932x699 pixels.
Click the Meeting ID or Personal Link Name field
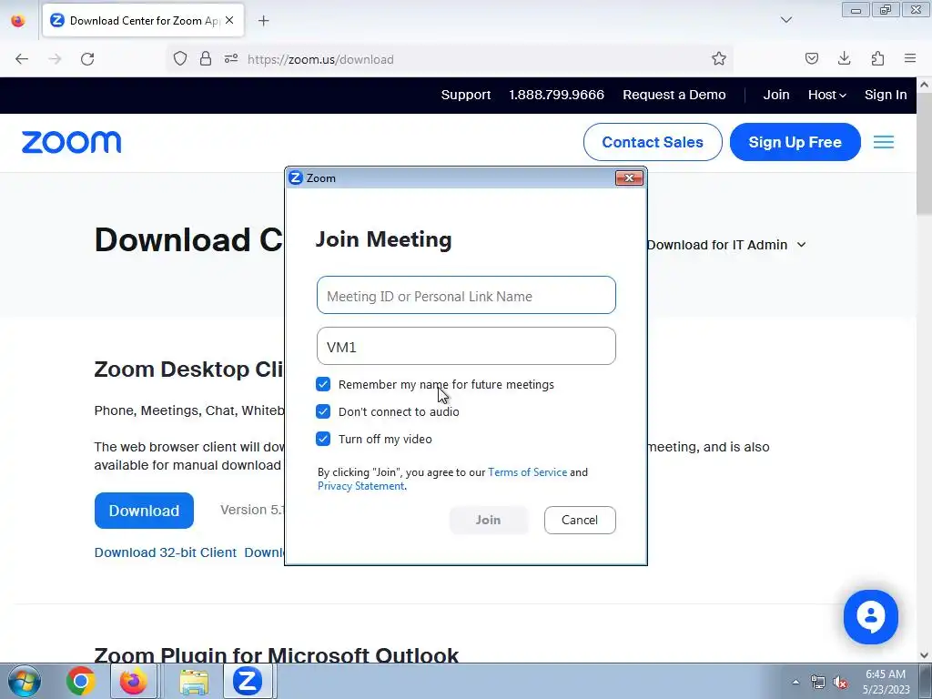point(466,296)
